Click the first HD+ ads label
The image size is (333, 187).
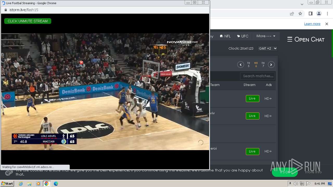point(268,98)
